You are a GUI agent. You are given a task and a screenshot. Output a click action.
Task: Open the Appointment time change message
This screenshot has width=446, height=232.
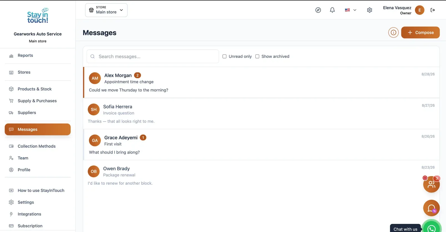pos(261,83)
